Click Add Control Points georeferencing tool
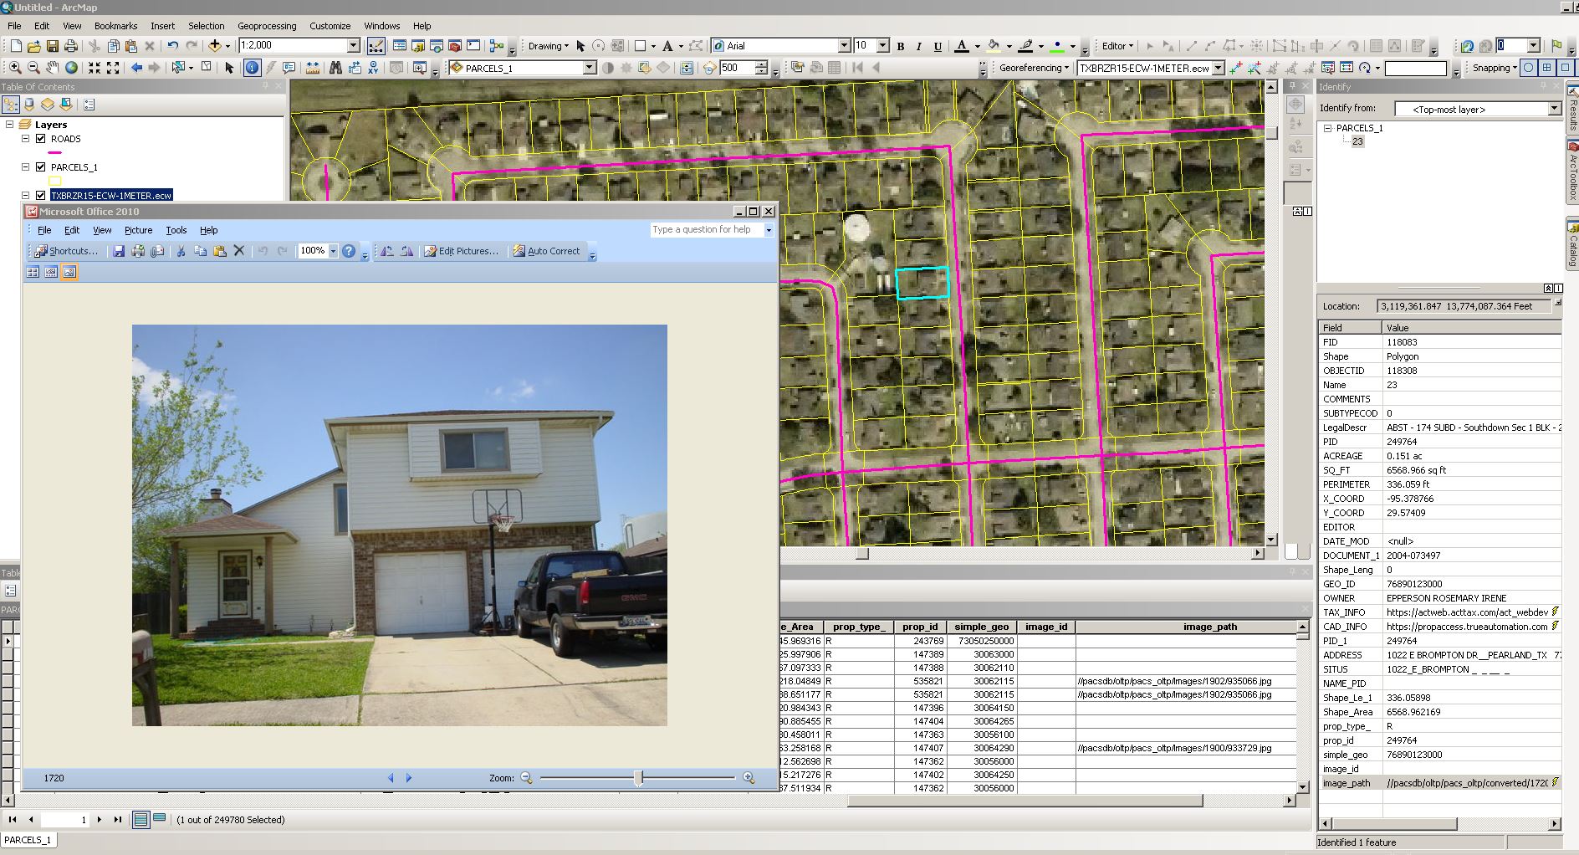This screenshot has height=855, width=1579. (1235, 68)
